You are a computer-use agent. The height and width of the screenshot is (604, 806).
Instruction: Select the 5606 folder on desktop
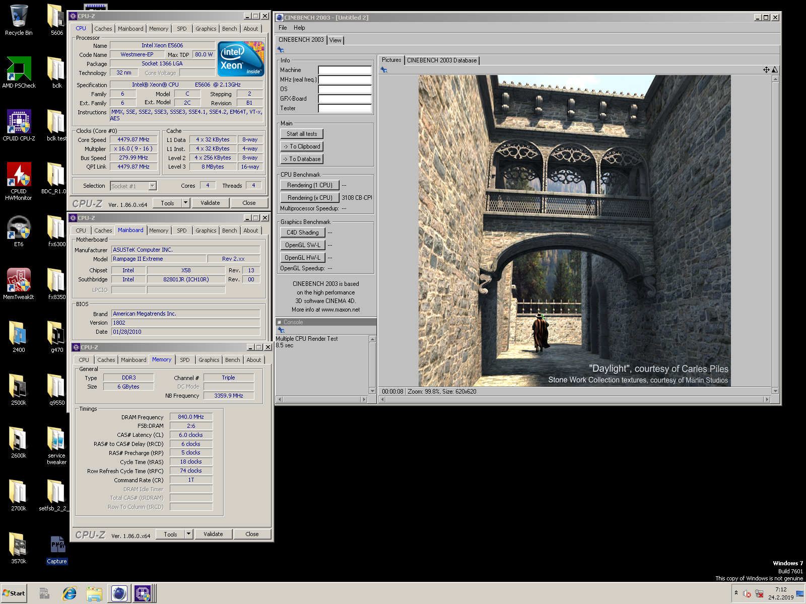click(57, 20)
